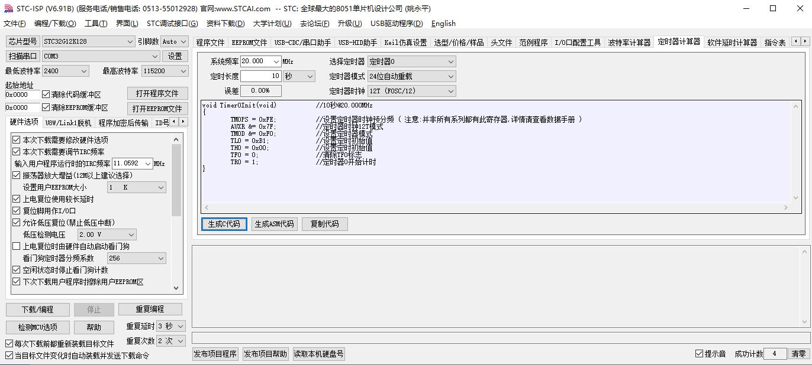Click the code start address 0x0000 field
The width and height of the screenshot is (812, 365).
(x=22, y=94)
